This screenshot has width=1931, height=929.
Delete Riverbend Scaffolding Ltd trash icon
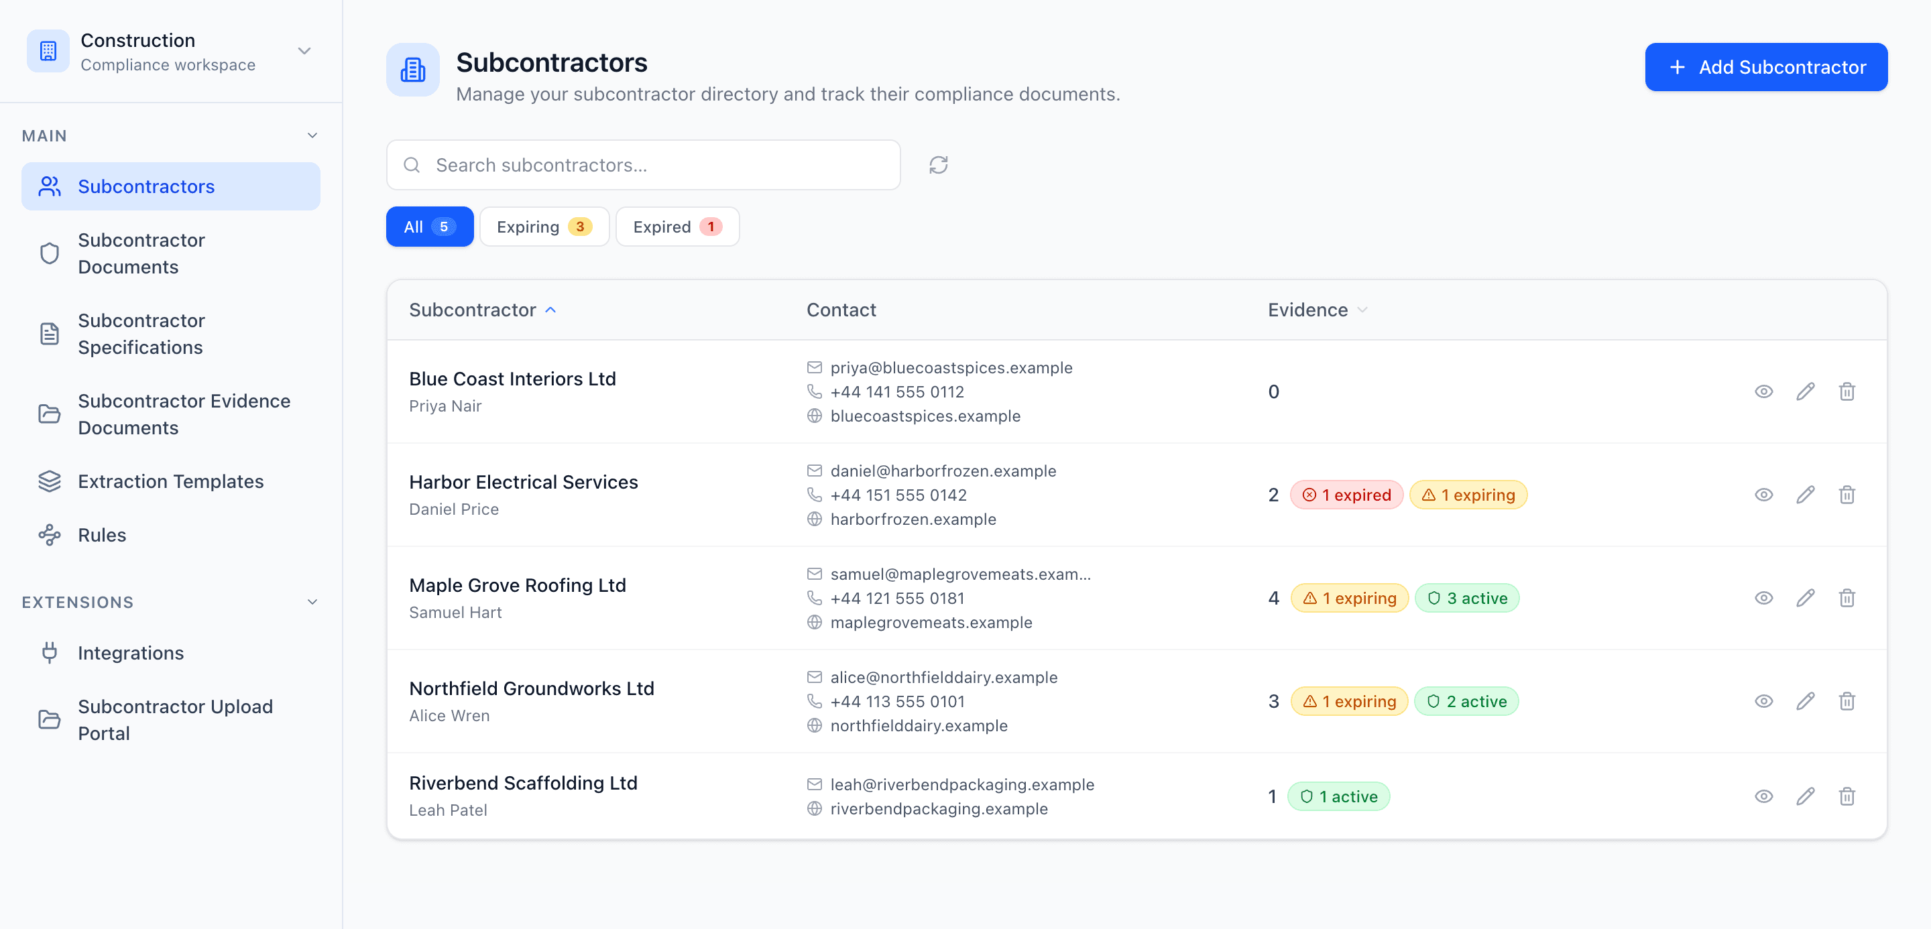(1847, 796)
